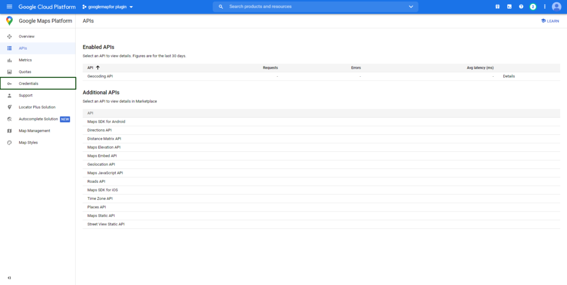567x285 pixels.
Task: Select Quotas from the sidebar
Action: tap(25, 72)
